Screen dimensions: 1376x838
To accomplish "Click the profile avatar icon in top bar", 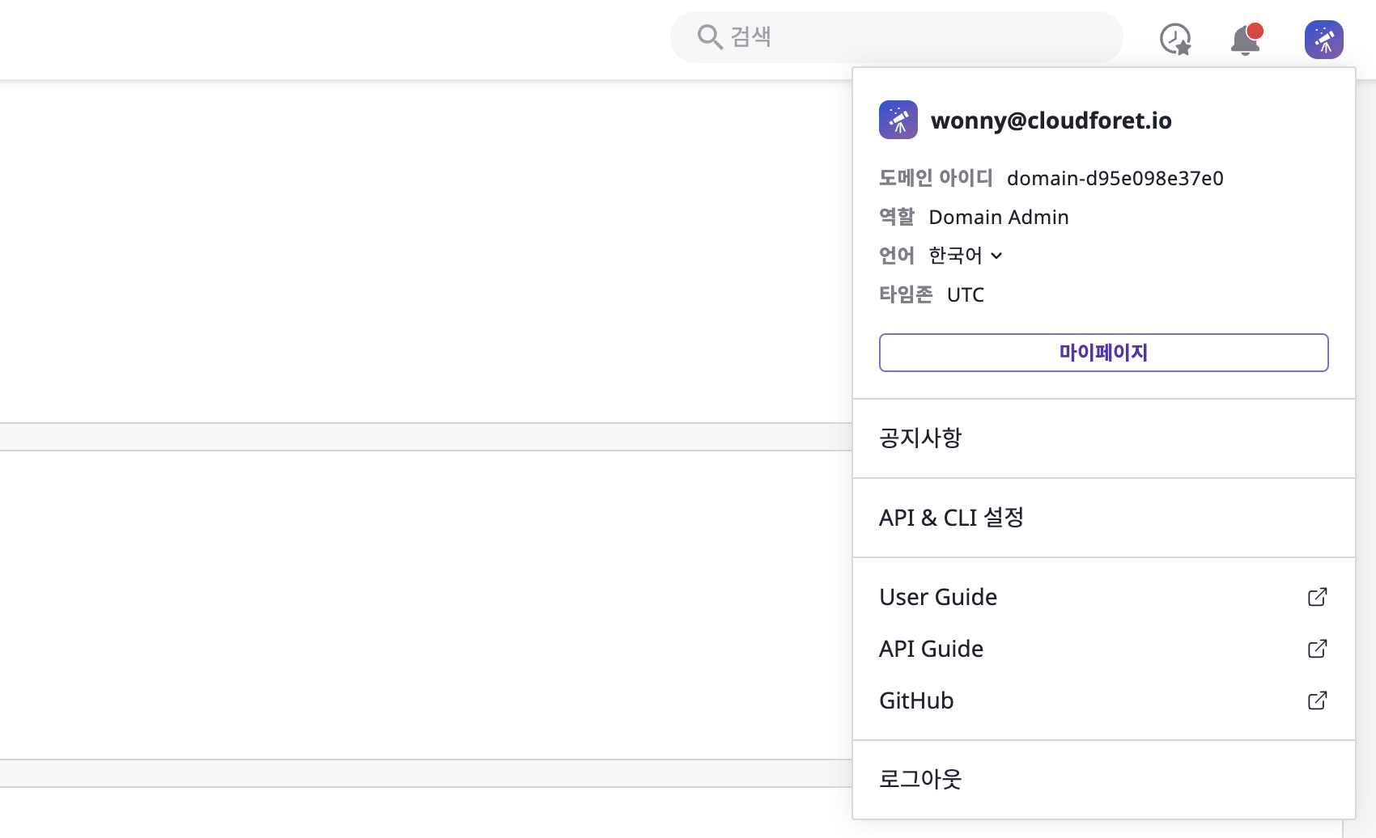I will pos(1324,39).
